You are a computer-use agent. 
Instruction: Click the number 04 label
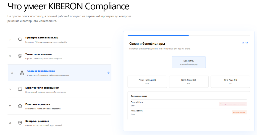click(10, 89)
